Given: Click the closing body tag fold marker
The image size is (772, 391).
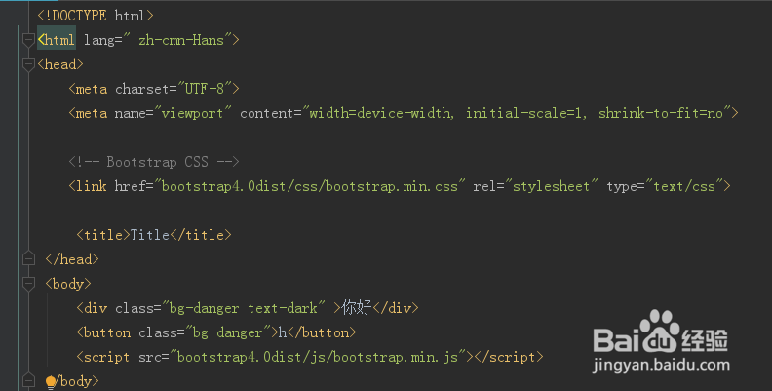Looking at the screenshot, I should click(x=28, y=380).
